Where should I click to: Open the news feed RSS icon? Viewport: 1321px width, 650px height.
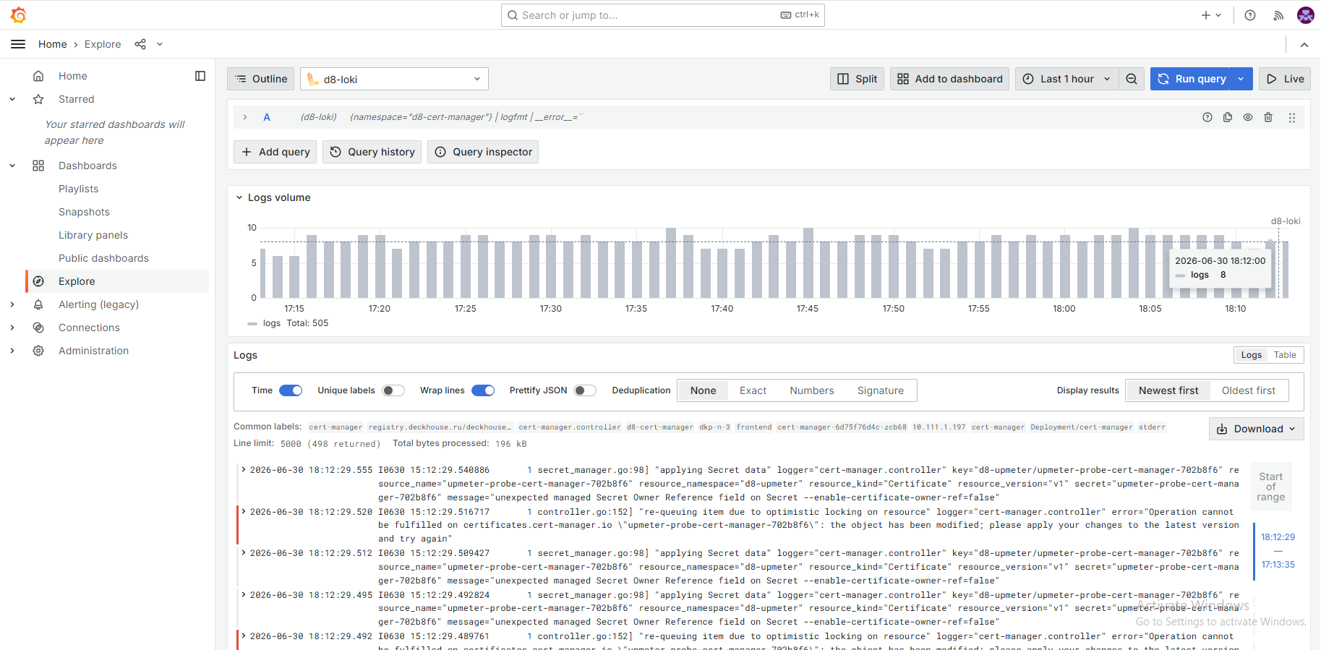(x=1278, y=15)
